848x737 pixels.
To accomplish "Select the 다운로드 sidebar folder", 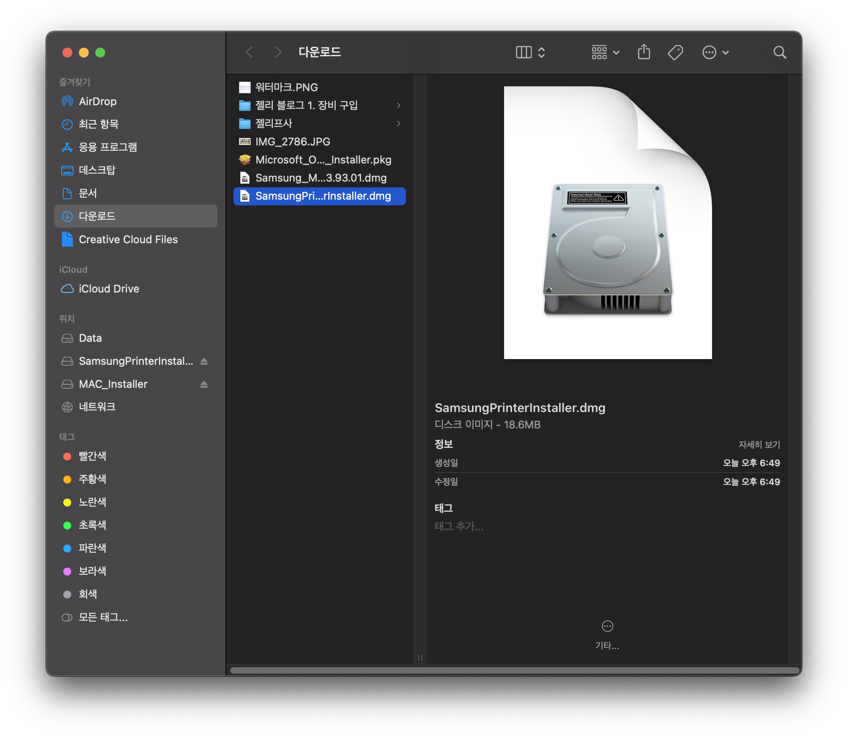I will (x=135, y=216).
